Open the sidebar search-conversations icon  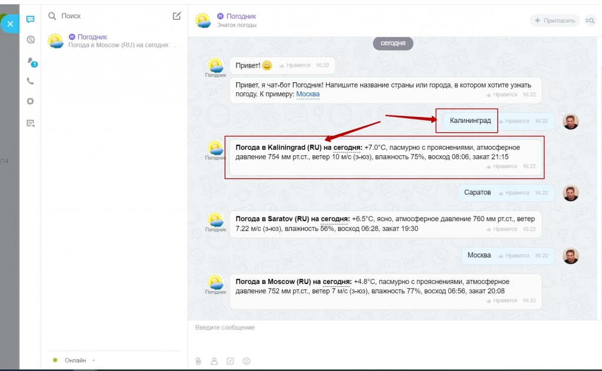31,39
